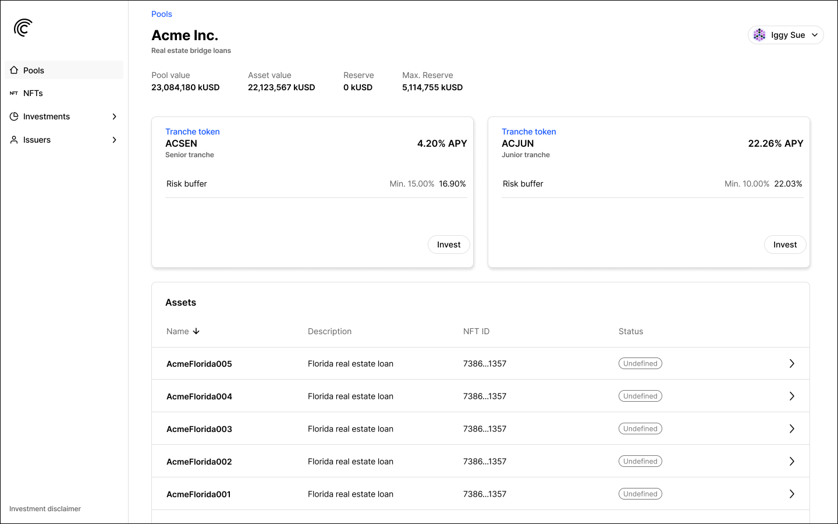
Task: Open the Investment disclaimer link
Action: pyautogui.click(x=45, y=509)
